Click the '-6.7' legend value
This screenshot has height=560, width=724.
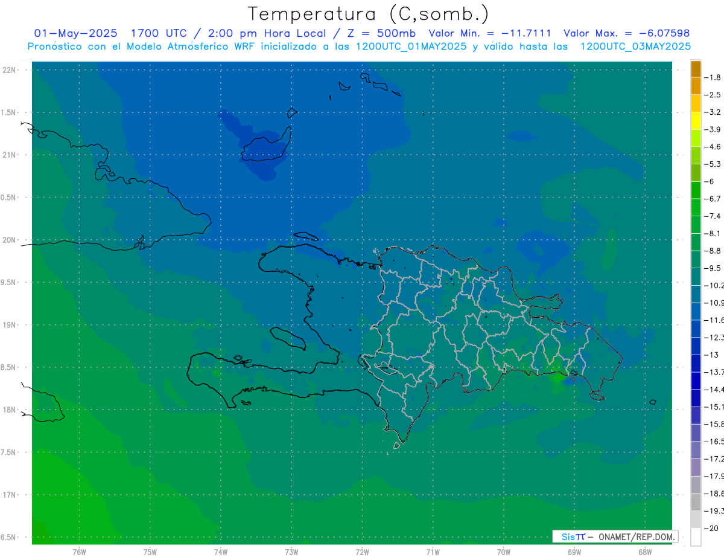[713, 199]
